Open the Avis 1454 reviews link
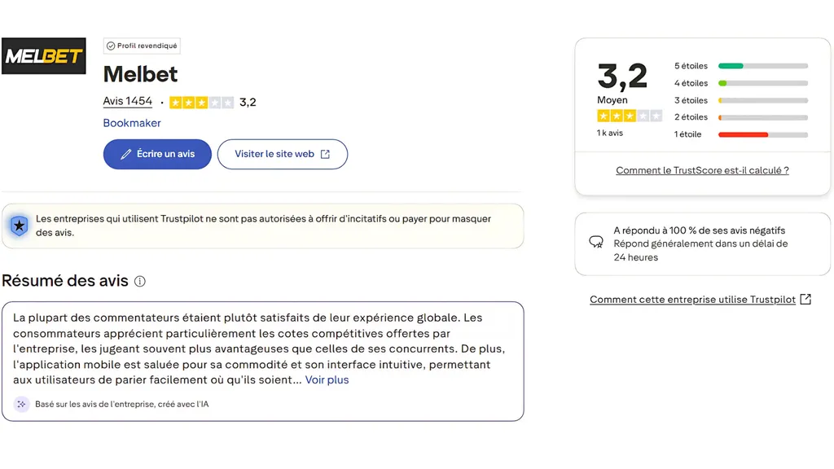834x469 pixels. [x=128, y=101]
